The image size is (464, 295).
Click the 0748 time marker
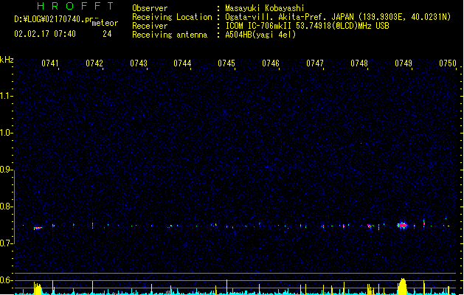click(x=359, y=63)
